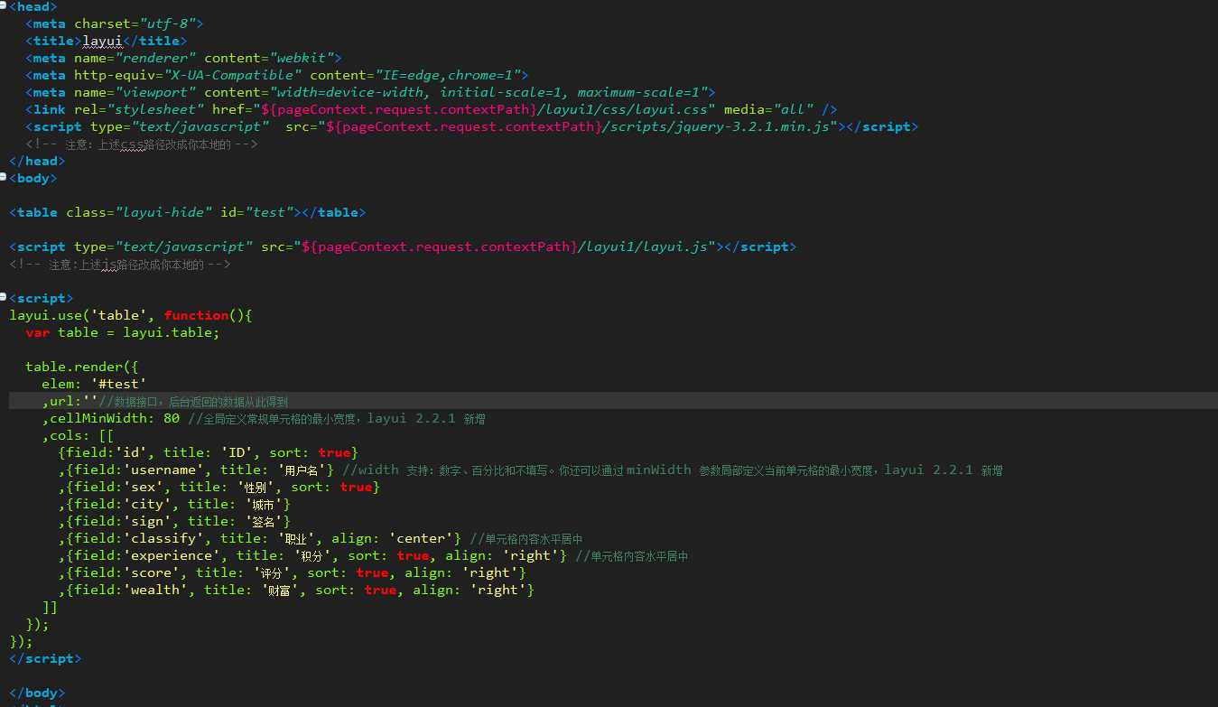
Task: Click 'right' on the experience line
Action: tap(531, 555)
